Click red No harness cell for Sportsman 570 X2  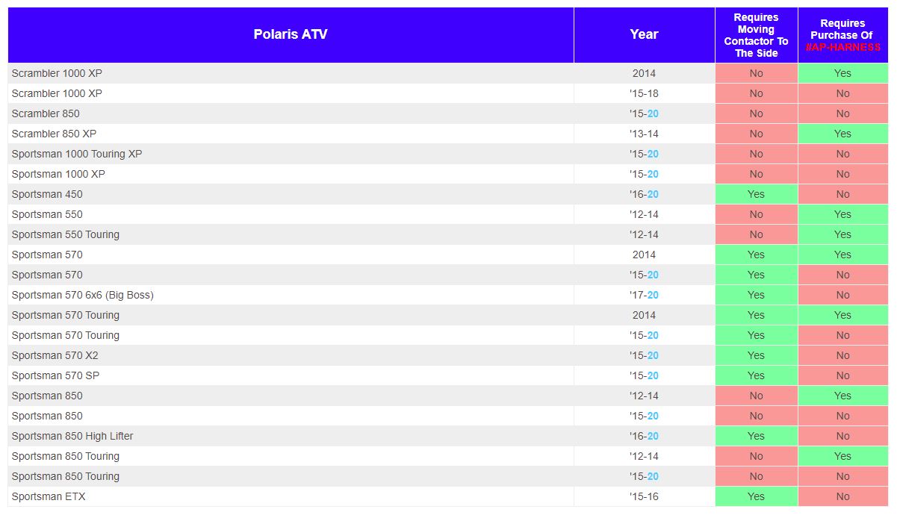(x=842, y=355)
